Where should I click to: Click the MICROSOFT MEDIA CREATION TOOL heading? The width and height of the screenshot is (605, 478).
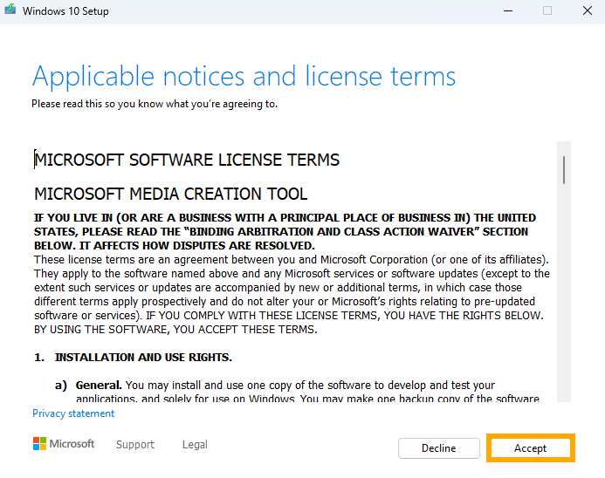click(171, 194)
